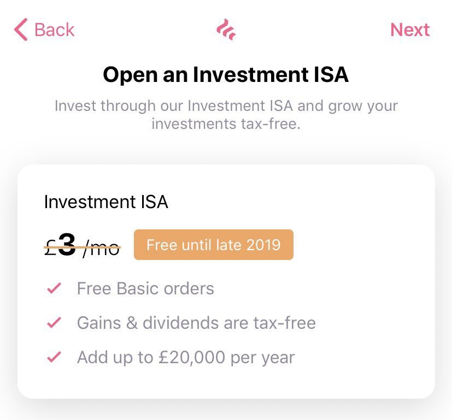This screenshot has width=452, height=420.
Task: Click the checkmark beside Add up to £20,000
Action: point(54,357)
